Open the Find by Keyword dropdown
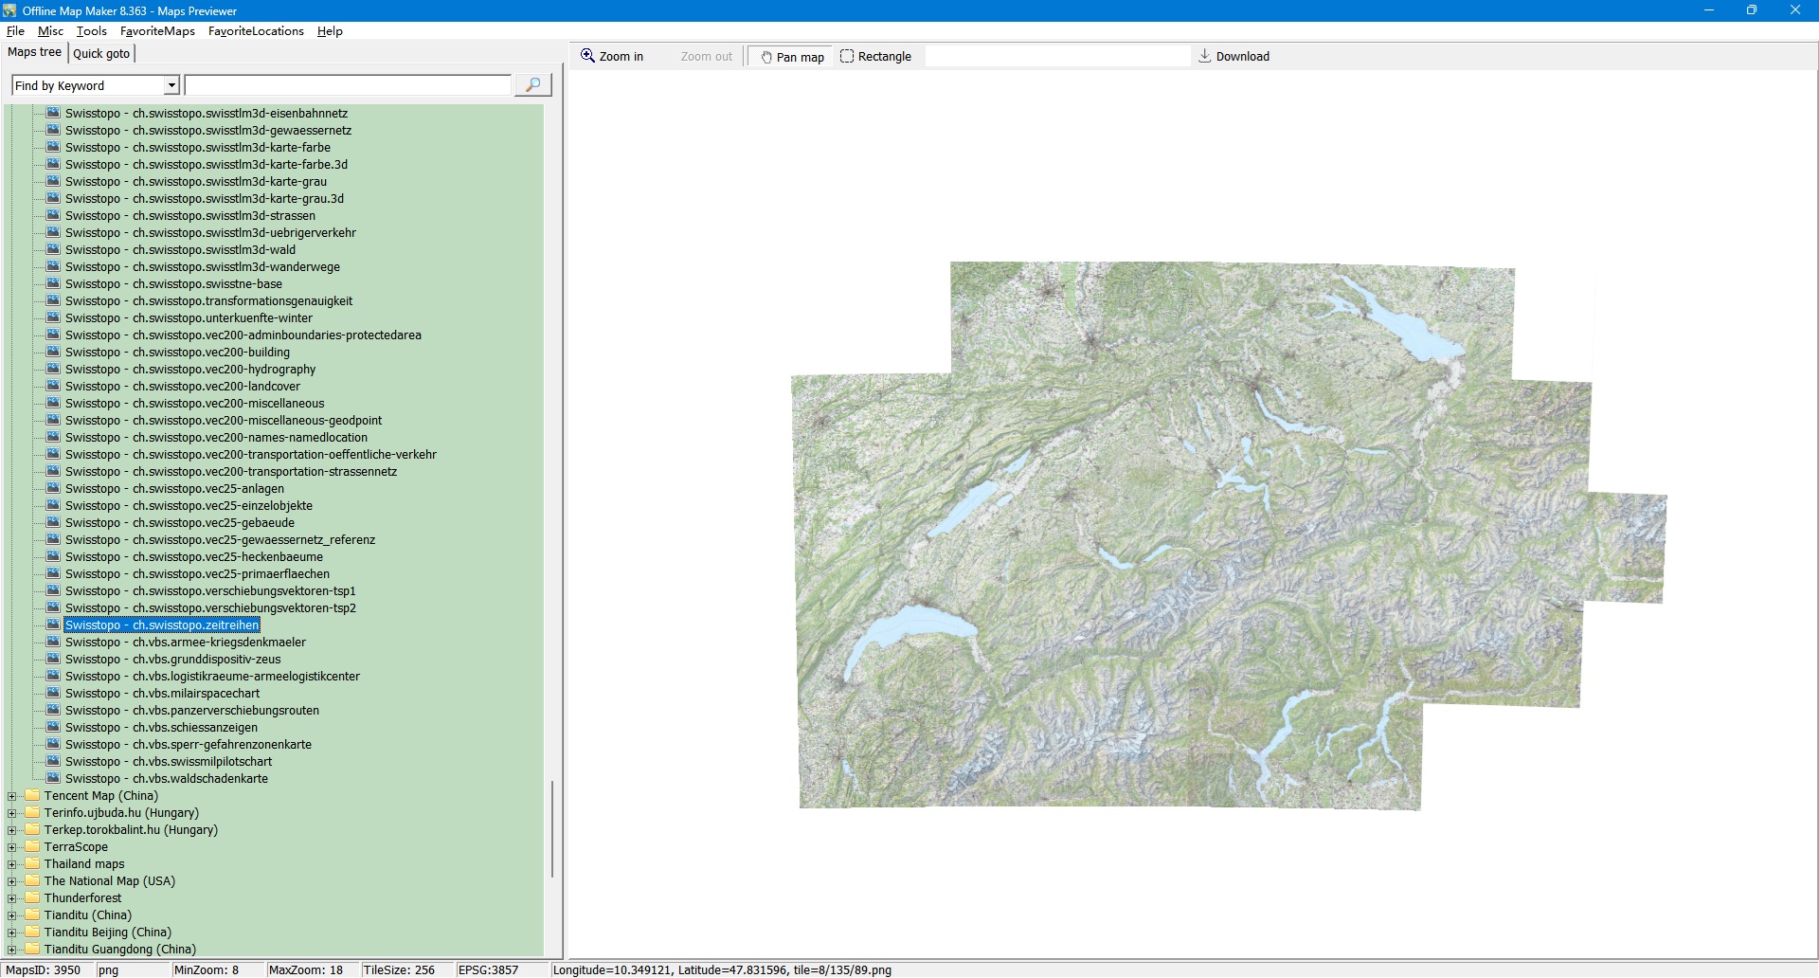The image size is (1819, 978). click(171, 85)
